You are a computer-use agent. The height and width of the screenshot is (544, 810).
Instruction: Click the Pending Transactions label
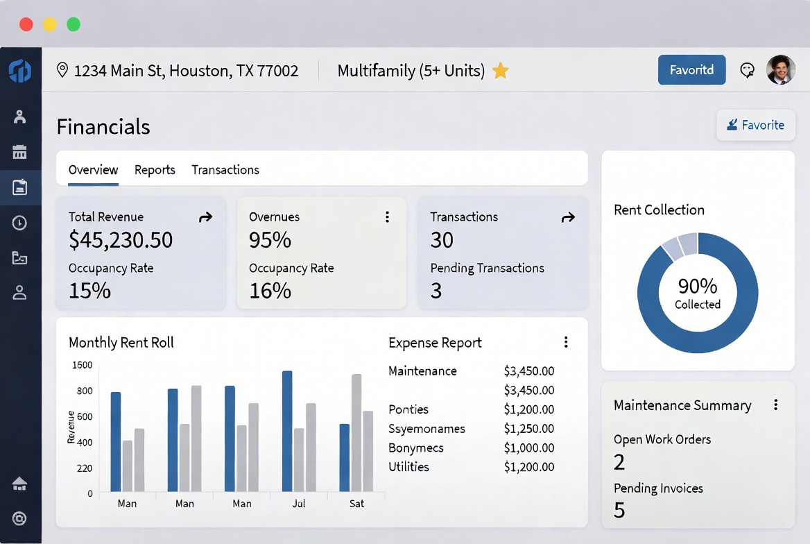pos(487,268)
